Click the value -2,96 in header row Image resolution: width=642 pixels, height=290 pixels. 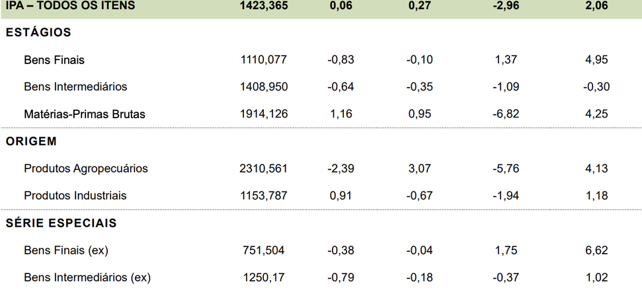(506, 5)
